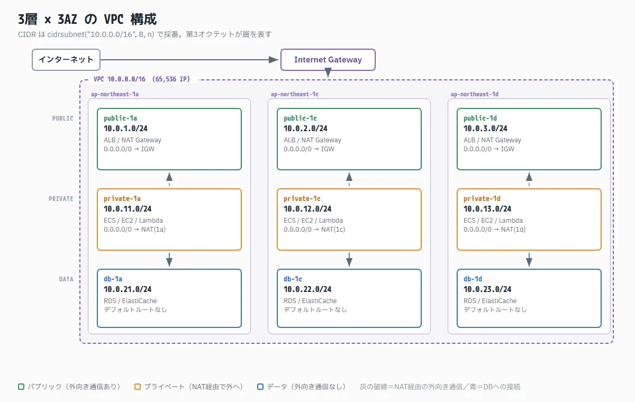
Task: Click the PUBLIC tier label
Action: (62, 118)
